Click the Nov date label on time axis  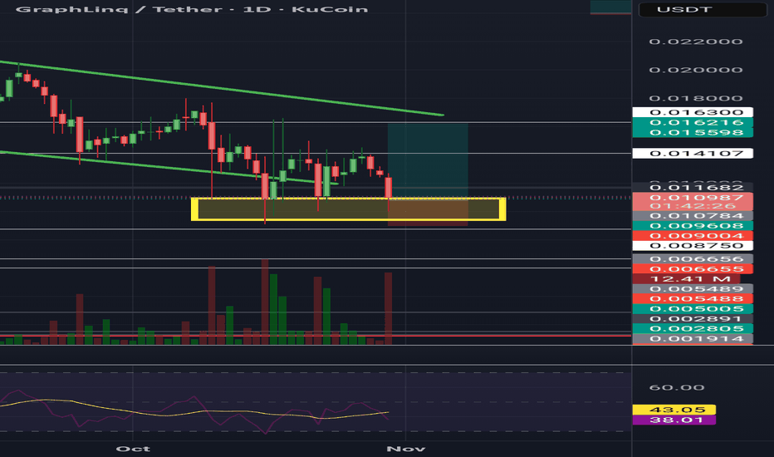[406, 449]
